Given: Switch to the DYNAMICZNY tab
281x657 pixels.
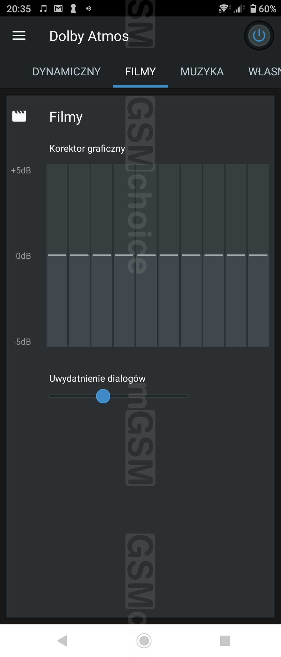Looking at the screenshot, I should [x=66, y=72].
